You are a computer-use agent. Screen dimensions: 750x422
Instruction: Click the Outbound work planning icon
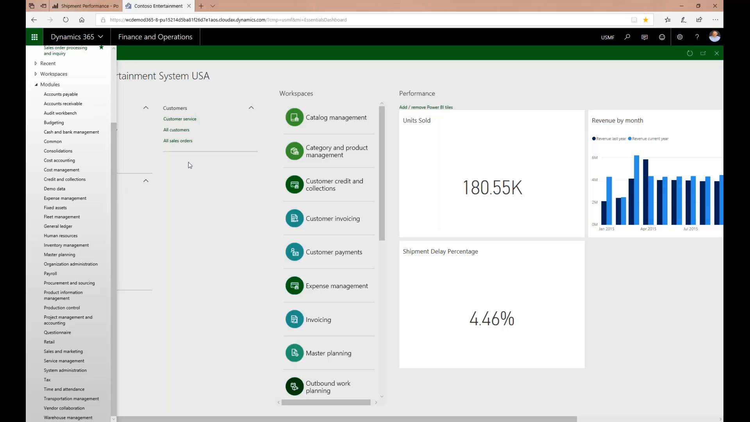[295, 387]
